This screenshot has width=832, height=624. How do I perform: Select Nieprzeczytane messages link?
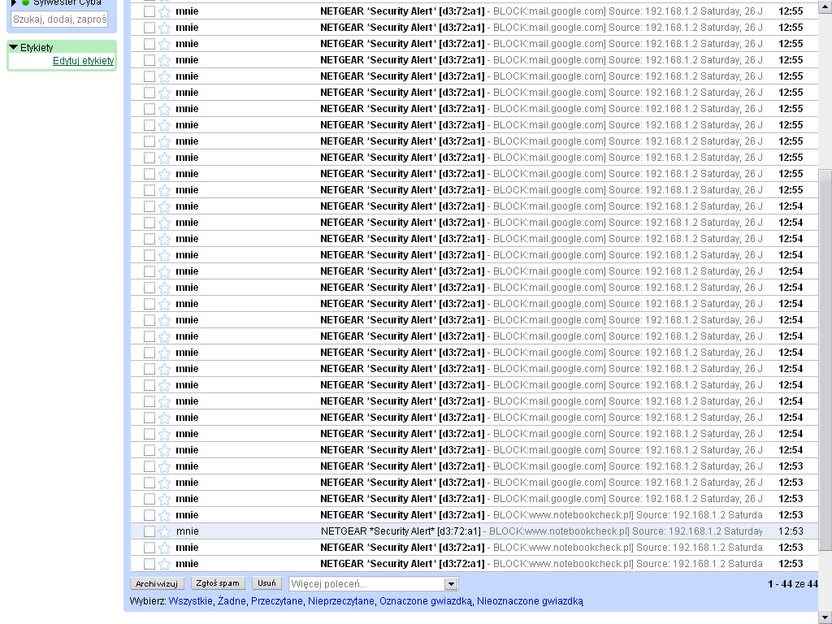click(340, 601)
